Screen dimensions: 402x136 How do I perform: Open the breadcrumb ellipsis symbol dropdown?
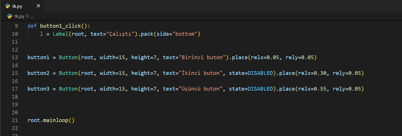tap(32, 16)
